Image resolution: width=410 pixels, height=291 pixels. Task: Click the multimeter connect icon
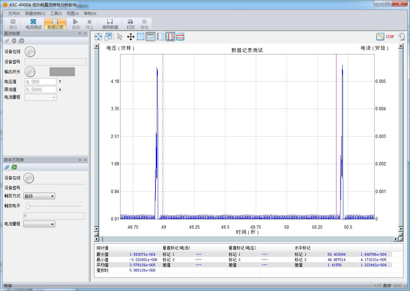[x=7, y=167]
